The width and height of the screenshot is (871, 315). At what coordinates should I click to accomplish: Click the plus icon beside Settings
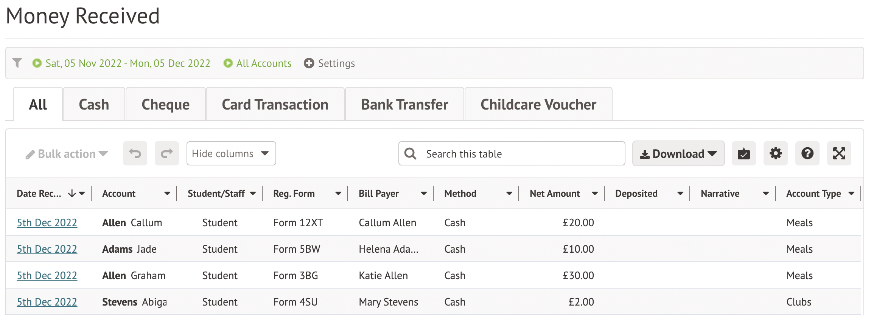309,63
